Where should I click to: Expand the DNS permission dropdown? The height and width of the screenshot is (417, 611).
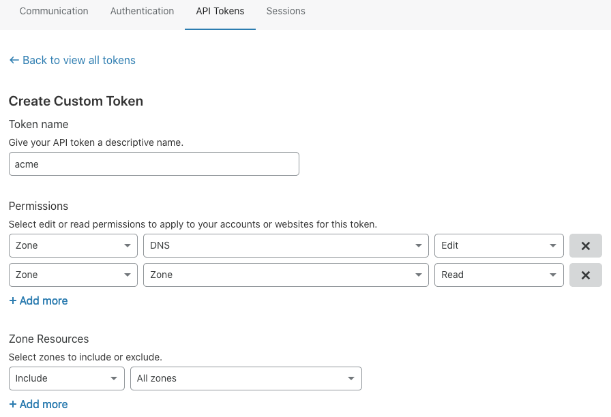point(286,246)
